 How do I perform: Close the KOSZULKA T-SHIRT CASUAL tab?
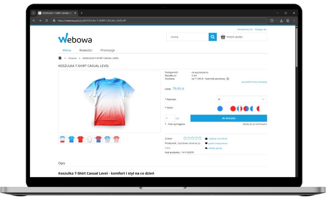[x=75, y=13]
